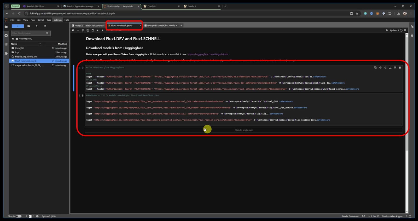Bookmark this page with the star icon
Viewport: 418px width, 221px height.
(x=357, y=13)
